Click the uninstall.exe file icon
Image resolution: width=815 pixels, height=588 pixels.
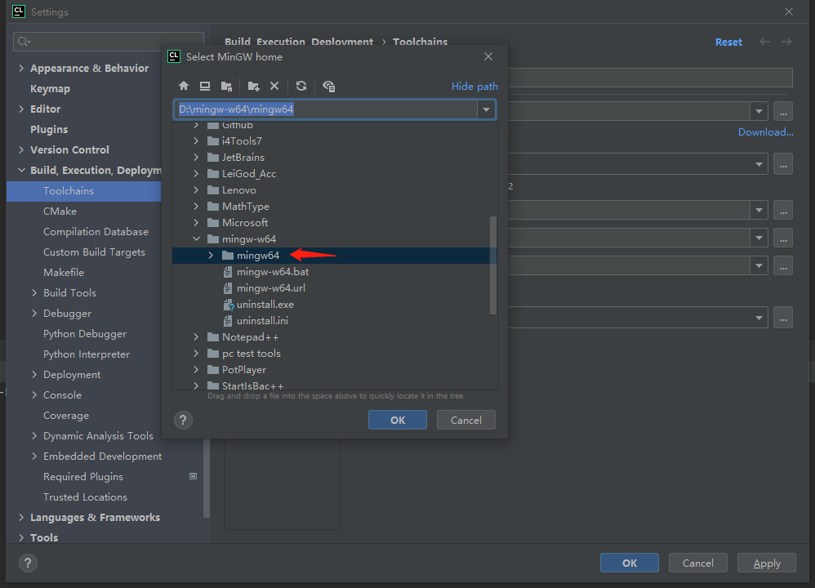228,305
